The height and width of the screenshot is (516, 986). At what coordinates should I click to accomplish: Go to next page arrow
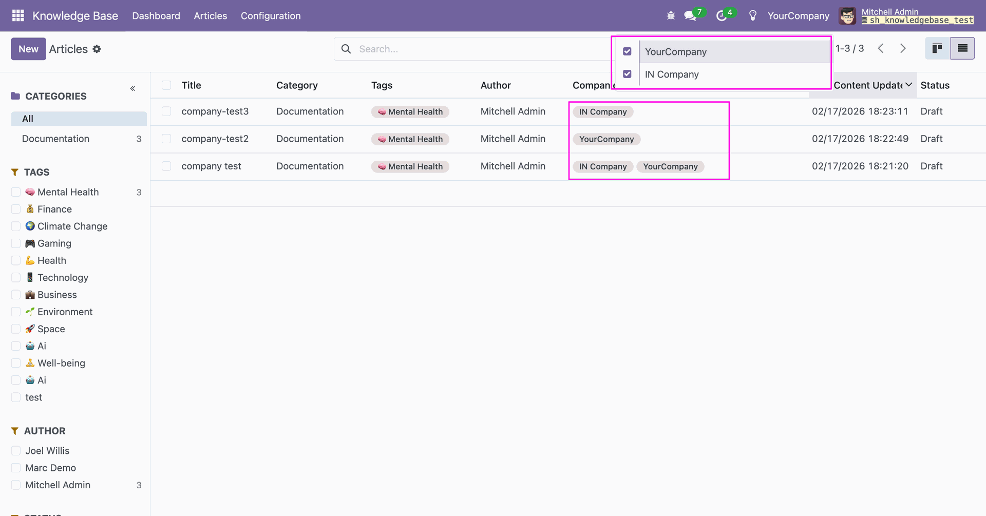coord(903,49)
